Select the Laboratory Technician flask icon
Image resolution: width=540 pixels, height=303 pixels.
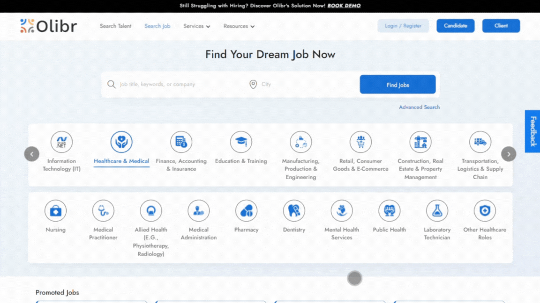(x=437, y=211)
